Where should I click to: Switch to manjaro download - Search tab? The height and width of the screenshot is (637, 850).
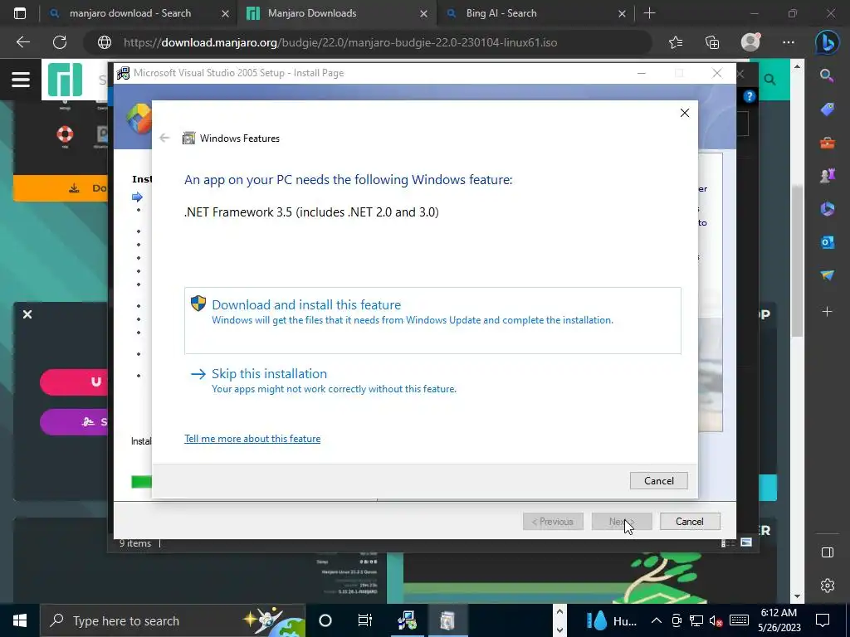[x=130, y=13]
